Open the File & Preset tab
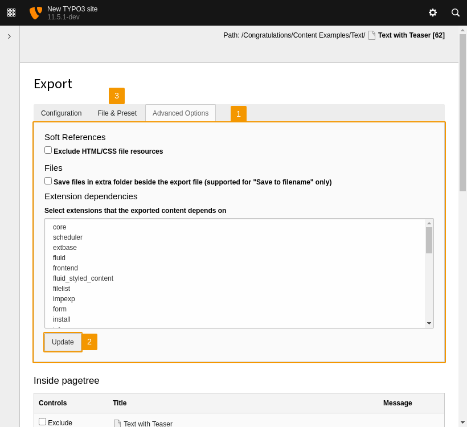This screenshot has height=427, width=467. coord(117,113)
